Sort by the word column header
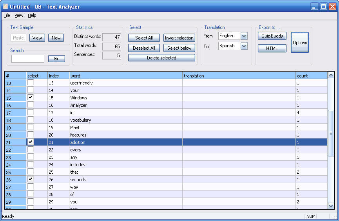 coord(126,75)
